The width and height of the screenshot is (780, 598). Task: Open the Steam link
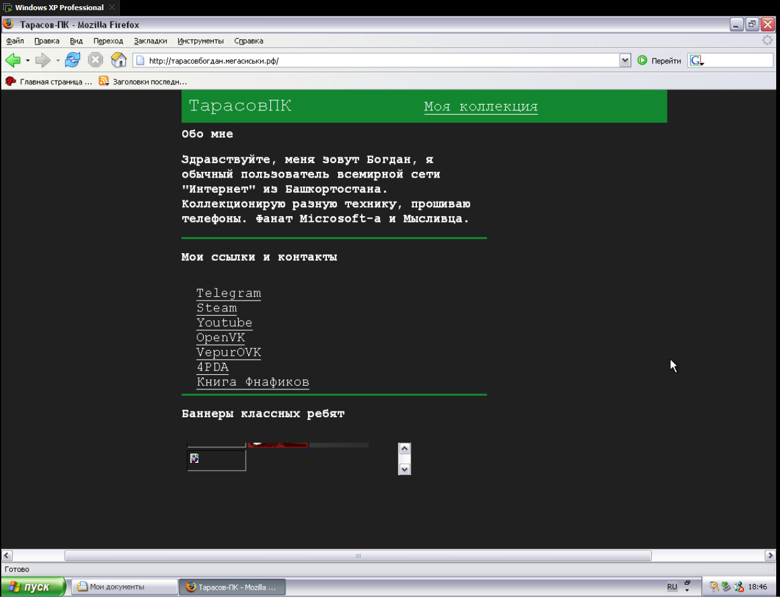pos(216,308)
